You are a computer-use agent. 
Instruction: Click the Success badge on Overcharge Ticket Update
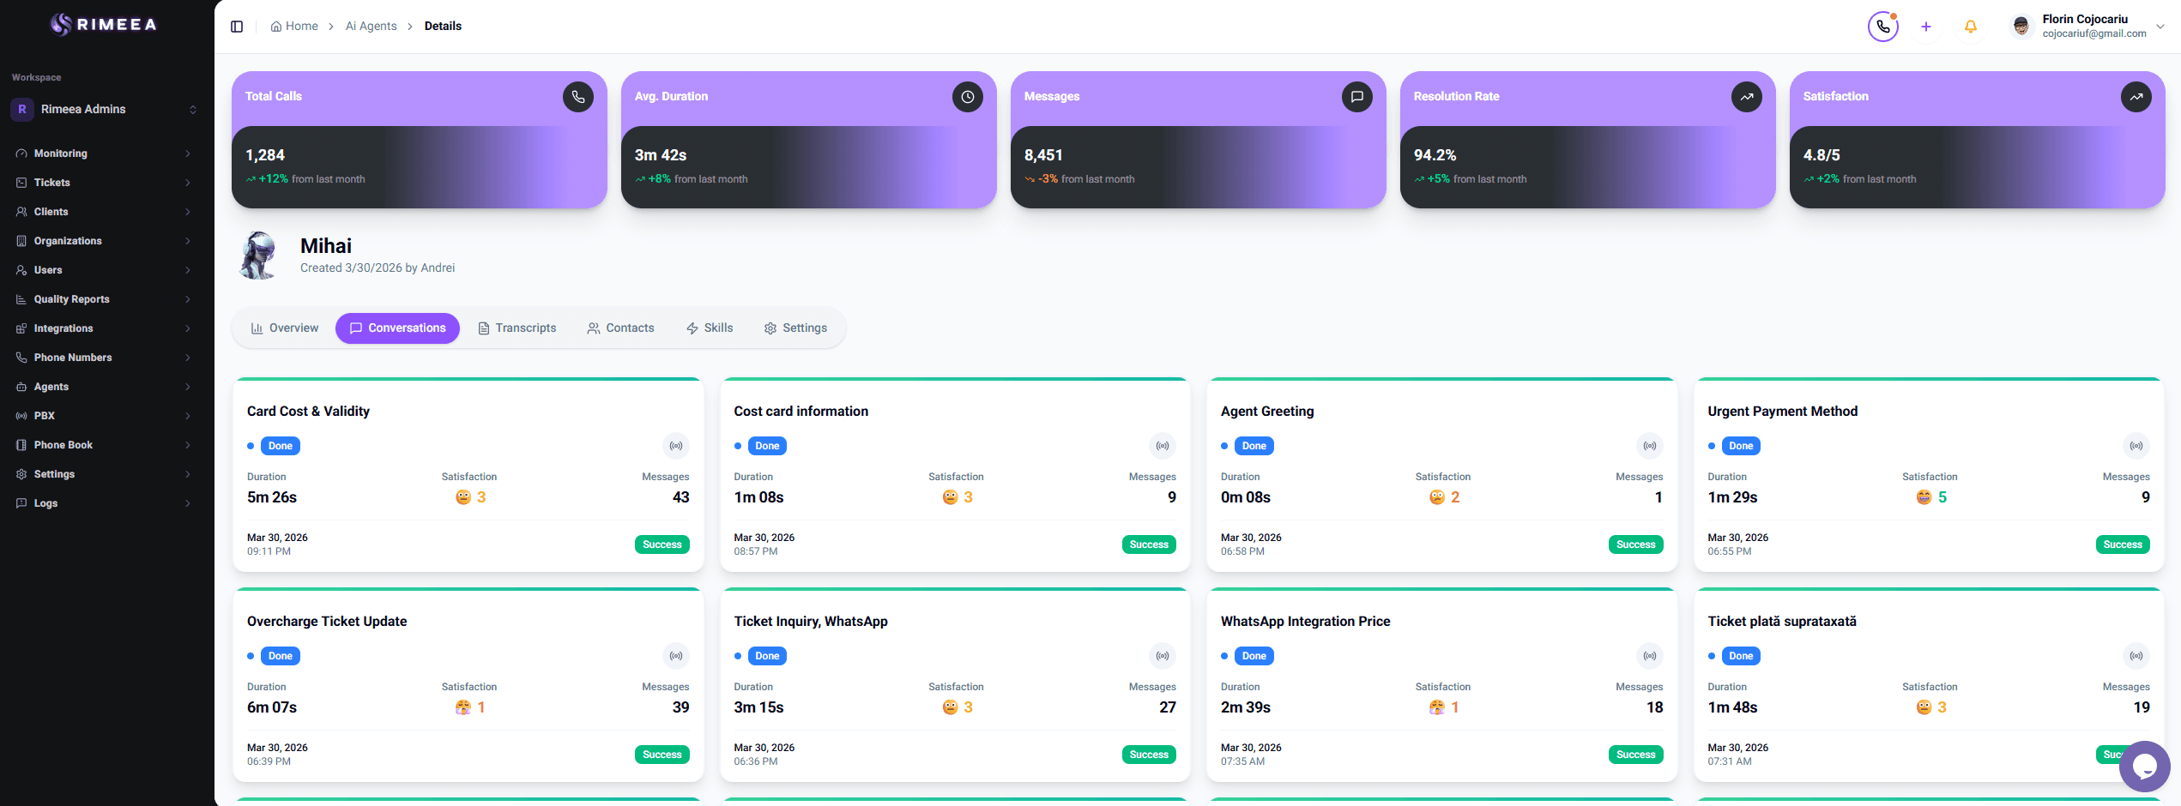tap(662, 754)
